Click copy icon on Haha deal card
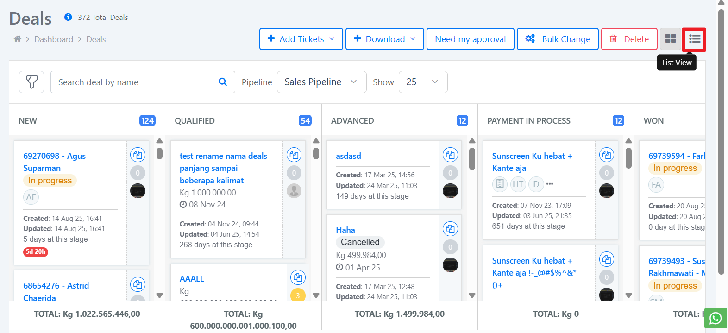Screen dimensions: 728x333 tap(450, 229)
